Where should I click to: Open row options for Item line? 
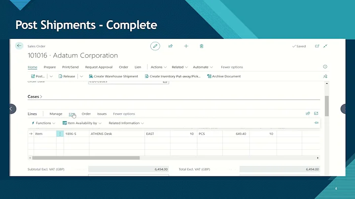[x=60, y=133]
